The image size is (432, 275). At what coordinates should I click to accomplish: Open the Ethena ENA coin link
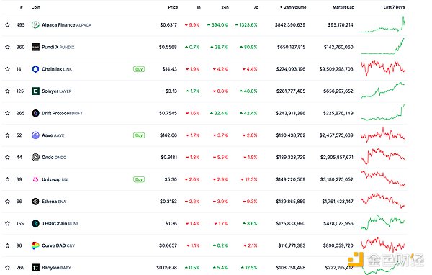(54, 202)
